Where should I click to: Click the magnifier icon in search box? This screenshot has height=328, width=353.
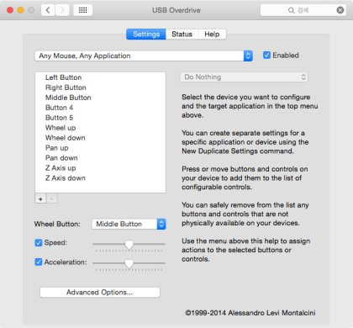291,11
